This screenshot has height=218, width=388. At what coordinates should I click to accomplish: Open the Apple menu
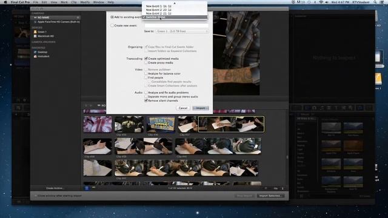pos(5,2)
